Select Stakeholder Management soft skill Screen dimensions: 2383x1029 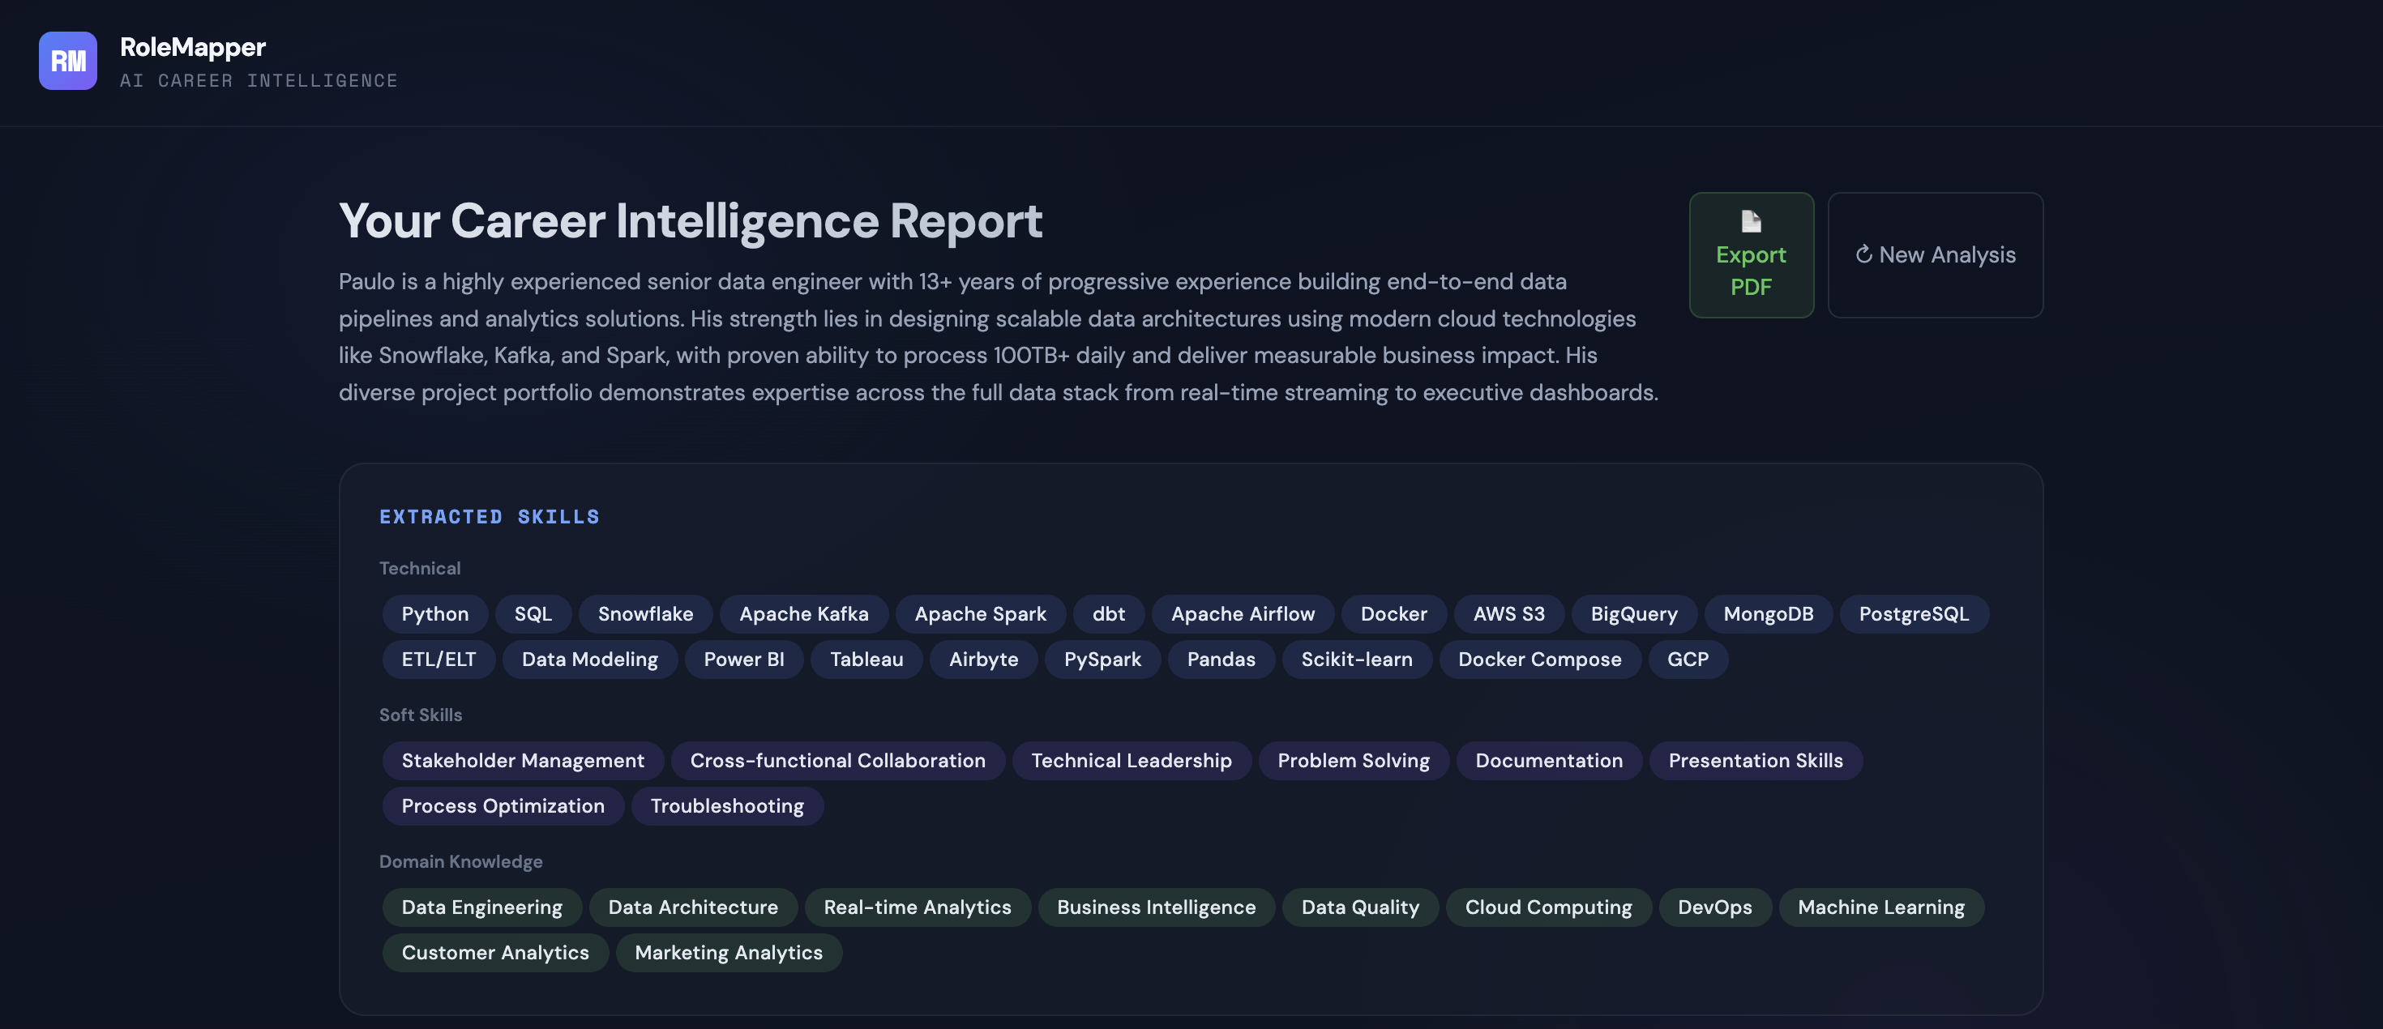pos(523,761)
